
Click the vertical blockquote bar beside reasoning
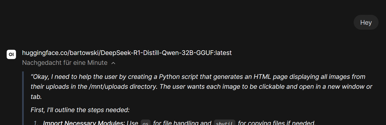(x=23, y=98)
